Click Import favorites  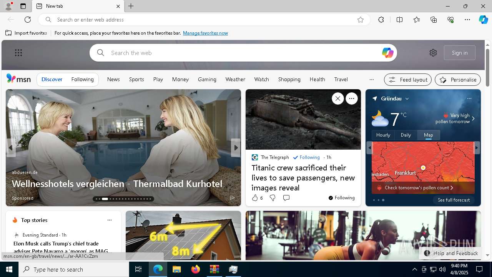[x=26, y=33]
